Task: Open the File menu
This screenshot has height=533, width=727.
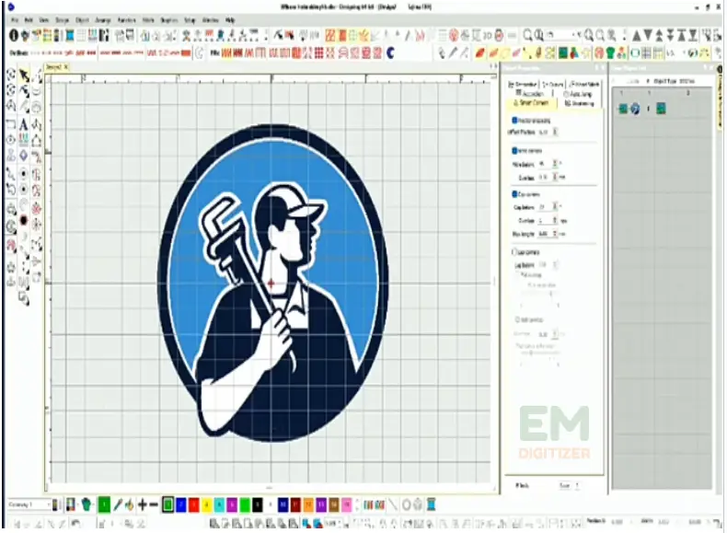Action: point(15,20)
